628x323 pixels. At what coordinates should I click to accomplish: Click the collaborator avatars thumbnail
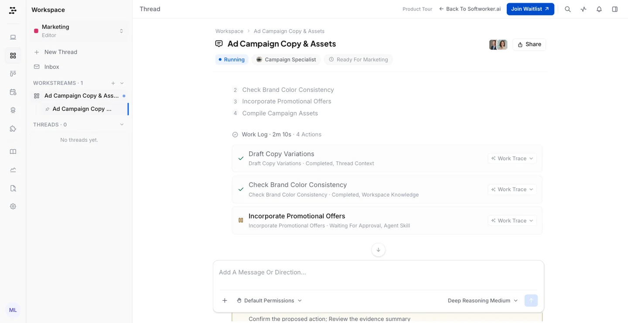tap(498, 44)
